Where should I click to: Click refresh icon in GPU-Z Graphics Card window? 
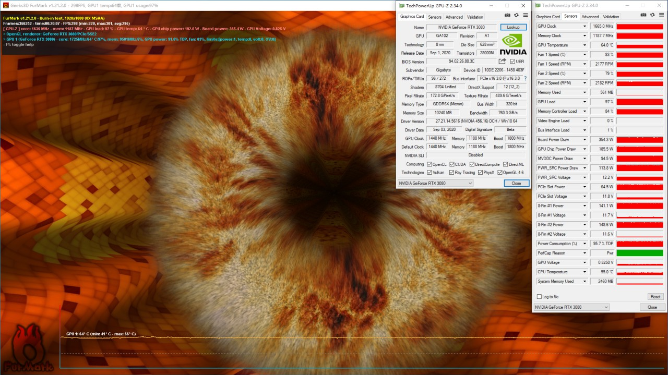click(517, 16)
